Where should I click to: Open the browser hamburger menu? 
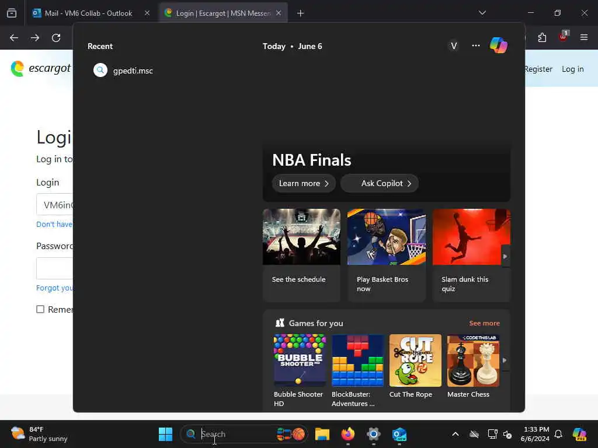584,37
